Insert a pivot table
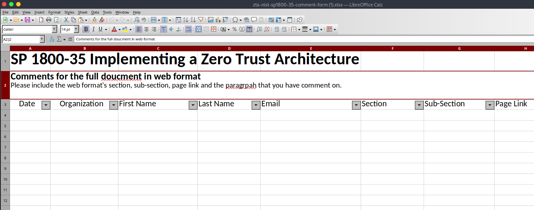534x210 pixels. click(226, 20)
